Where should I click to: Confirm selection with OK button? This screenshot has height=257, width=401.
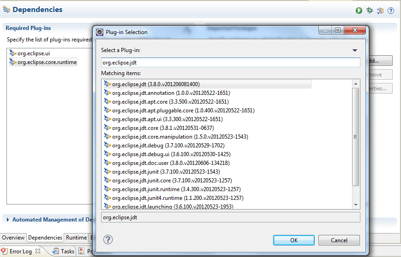[x=294, y=240]
